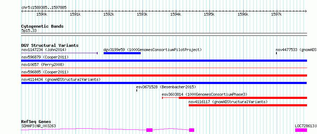Screen dimensions: 317x134
Task: Click the Cytogenetic Bands track title
Action: coord(42,26)
